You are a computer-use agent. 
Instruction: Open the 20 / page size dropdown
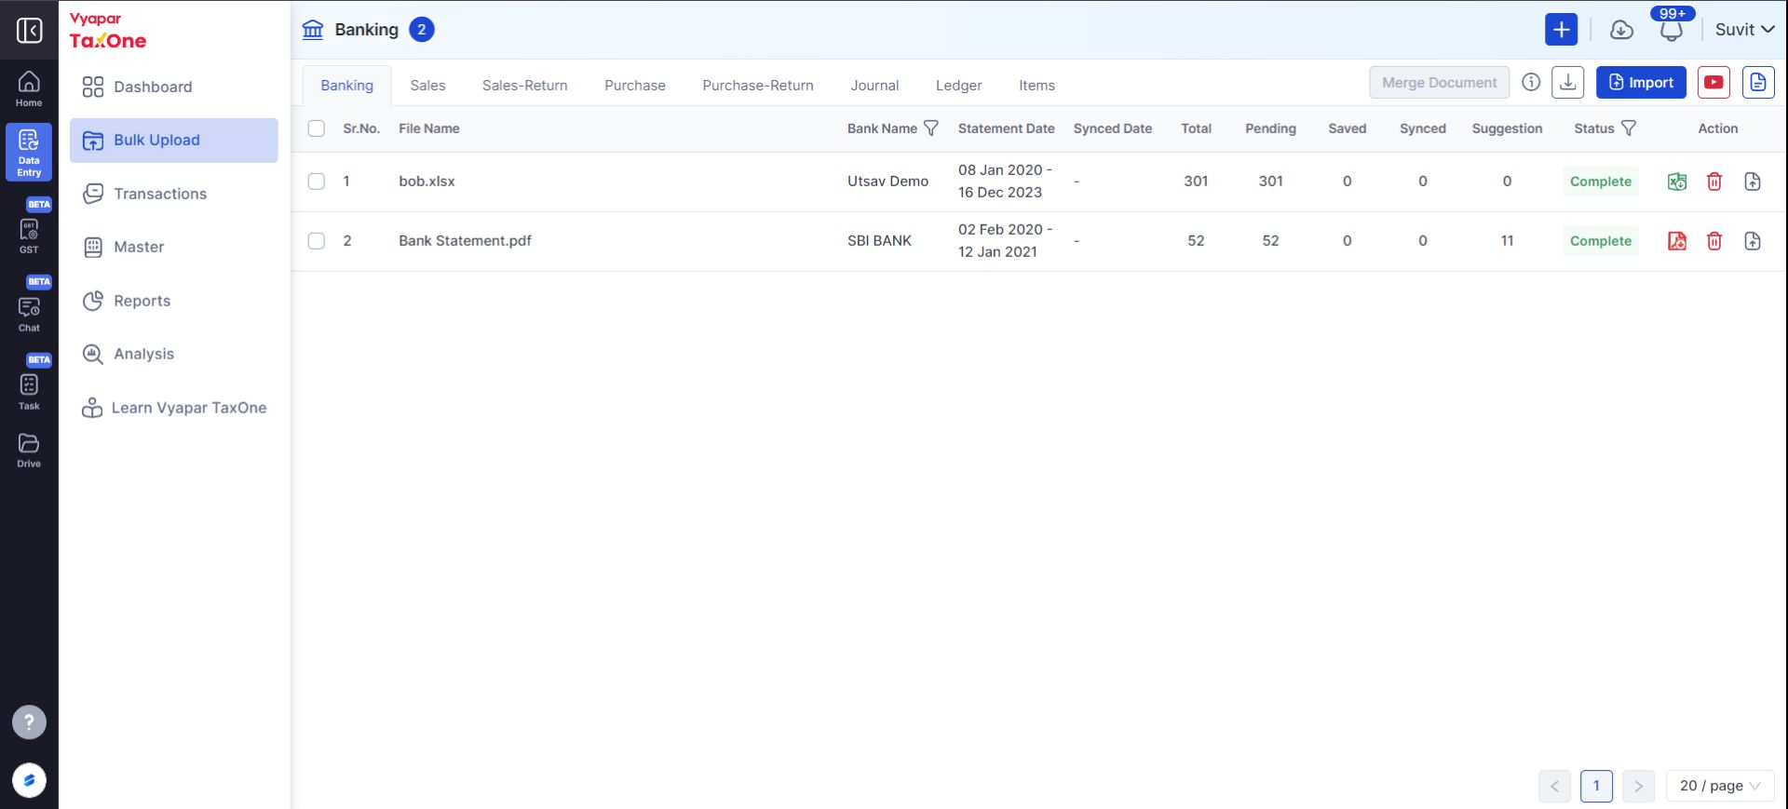(x=1720, y=786)
